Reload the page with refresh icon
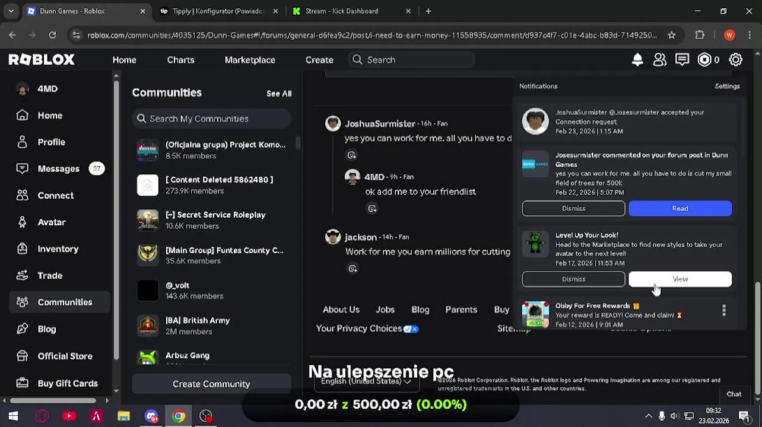 (x=52, y=35)
